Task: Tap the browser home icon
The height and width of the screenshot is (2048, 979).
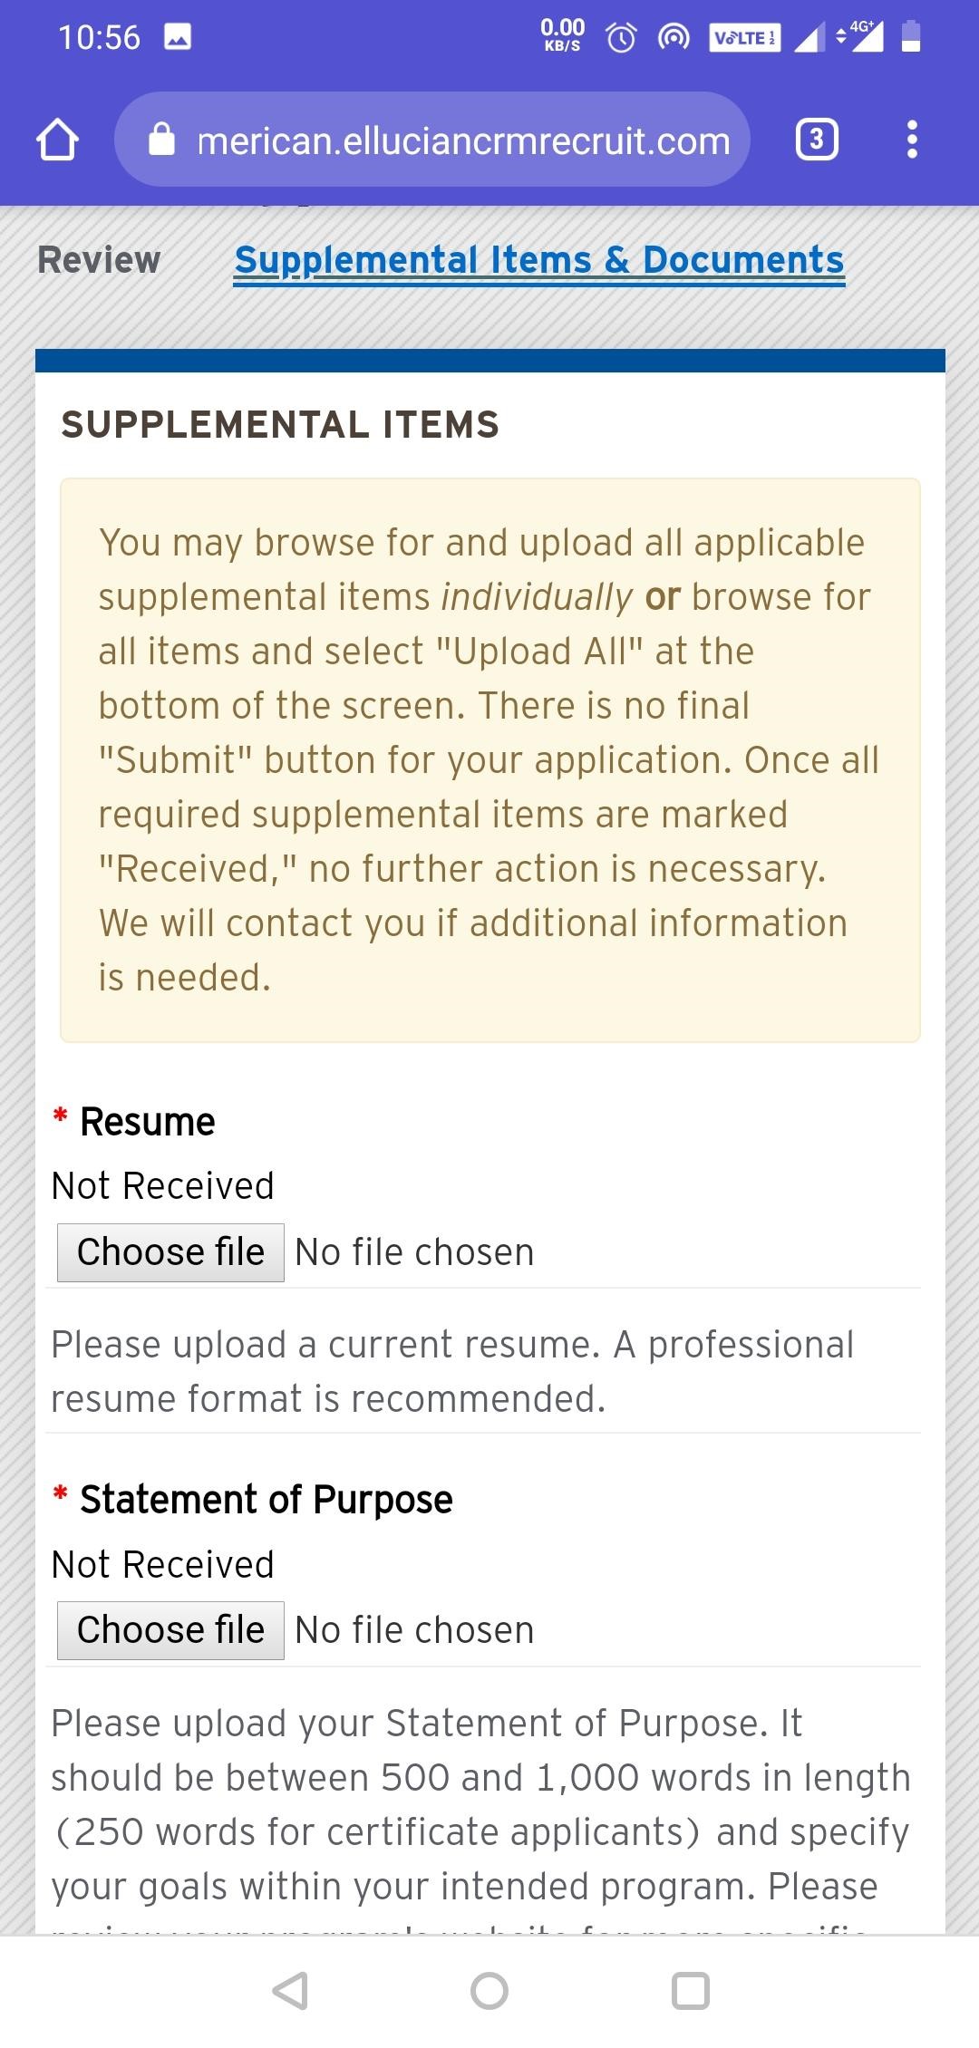Action: click(x=57, y=140)
